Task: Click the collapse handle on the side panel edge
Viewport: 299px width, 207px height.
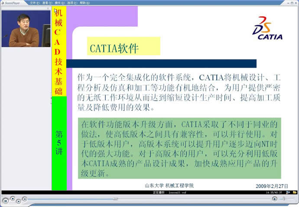Action: (51, 98)
